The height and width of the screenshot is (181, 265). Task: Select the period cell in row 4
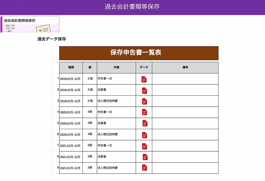pos(71,112)
